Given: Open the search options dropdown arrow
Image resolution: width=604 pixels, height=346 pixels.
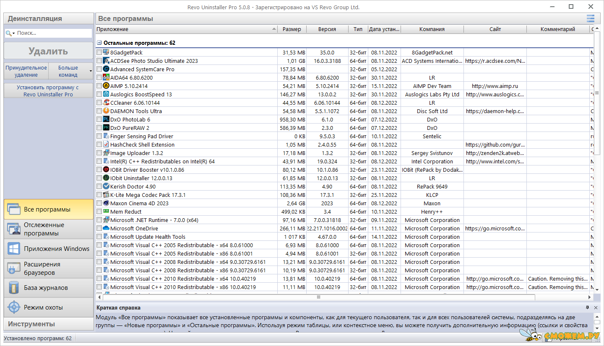Looking at the screenshot, I should [x=14, y=33].
